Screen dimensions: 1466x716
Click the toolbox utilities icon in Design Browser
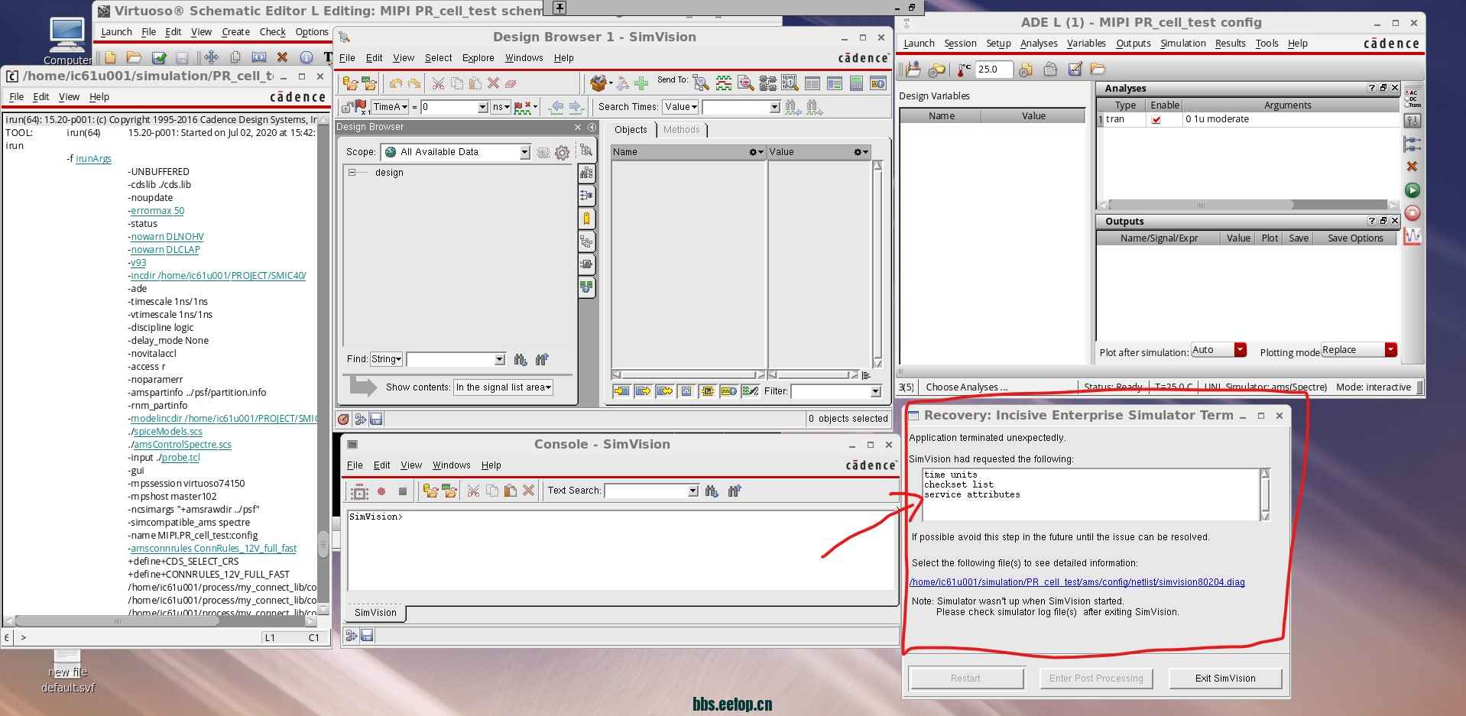click(x=598, y=83)
